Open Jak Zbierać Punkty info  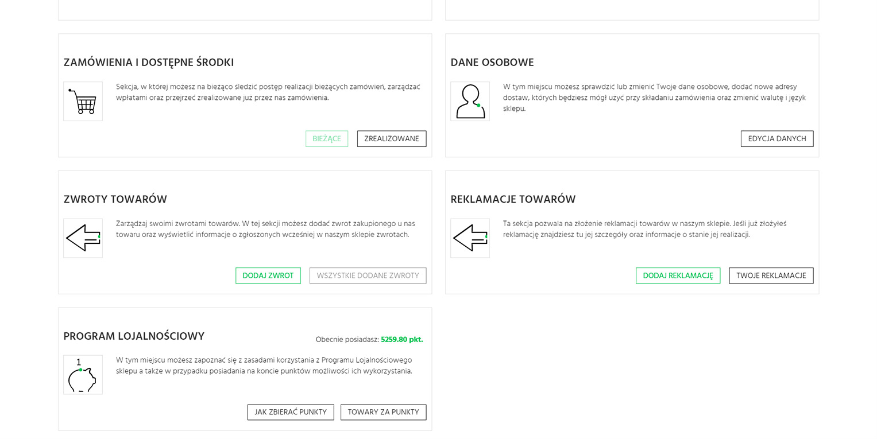click(291, 412)
